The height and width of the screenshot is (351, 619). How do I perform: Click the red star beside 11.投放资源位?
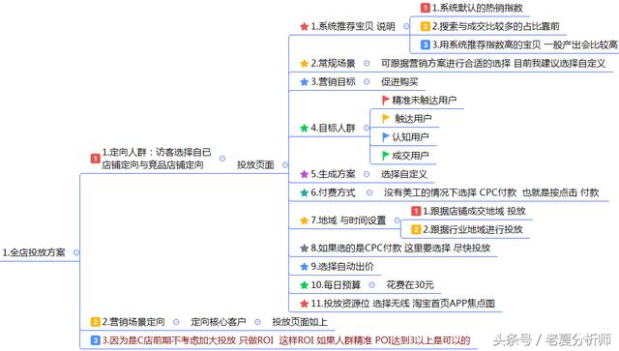(304, 304)
